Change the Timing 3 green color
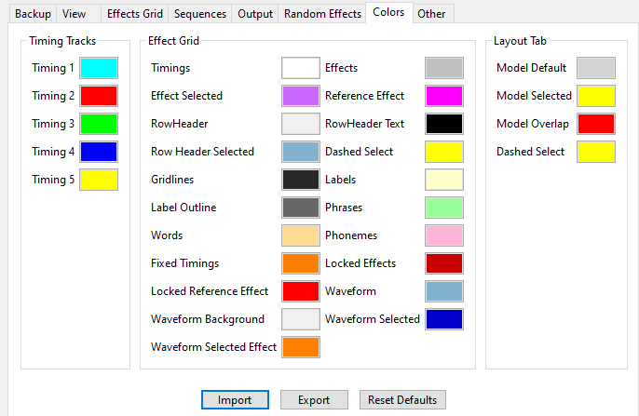 point(99,124)
